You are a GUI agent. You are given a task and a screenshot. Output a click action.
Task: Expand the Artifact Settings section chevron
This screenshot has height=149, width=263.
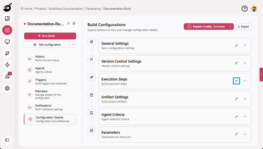(x=245, y=99)
